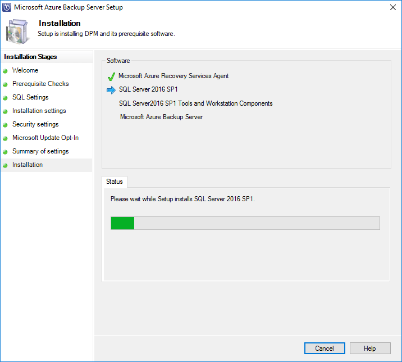Open the Microsoft Update Opt-In stage
The width and height of the screenshot is (402, 362).
pyautogui.click(x=45, y=138)
